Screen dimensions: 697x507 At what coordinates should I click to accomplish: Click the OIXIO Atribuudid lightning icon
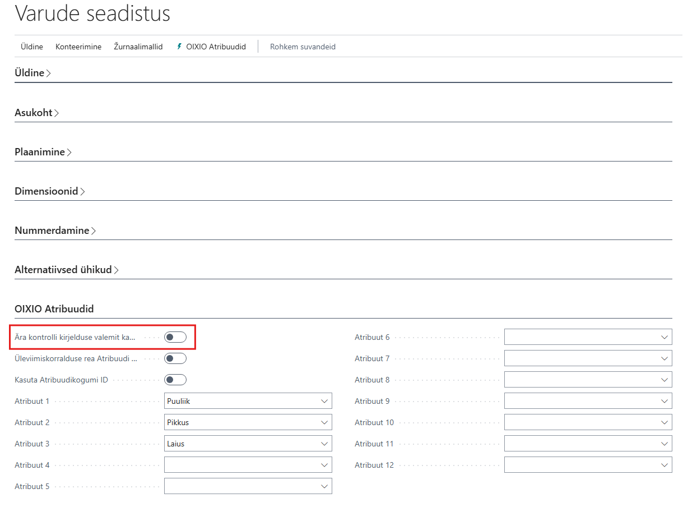(179, 47)
